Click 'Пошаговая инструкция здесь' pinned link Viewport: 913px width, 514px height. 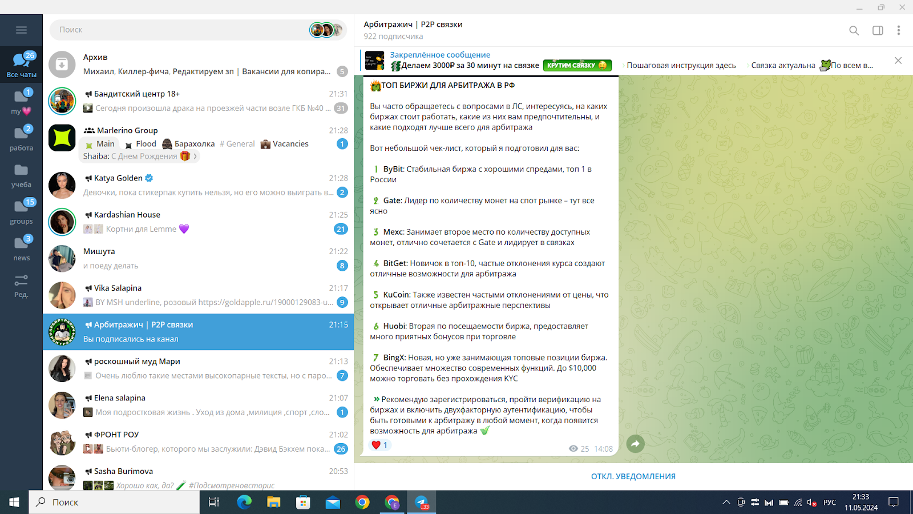pyautogui.click(x=681, y=65)
